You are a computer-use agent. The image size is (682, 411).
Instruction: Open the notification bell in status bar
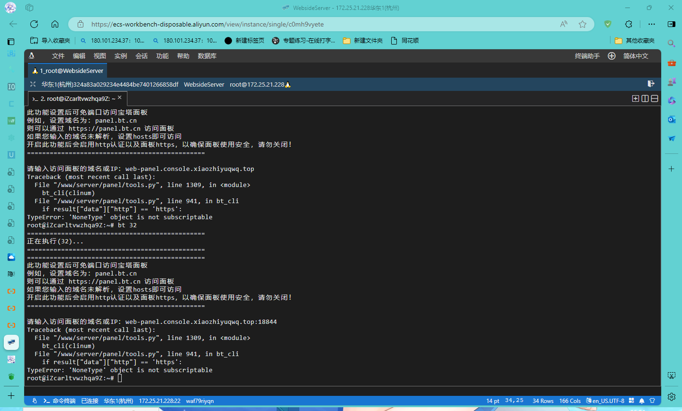pos(642,401)
